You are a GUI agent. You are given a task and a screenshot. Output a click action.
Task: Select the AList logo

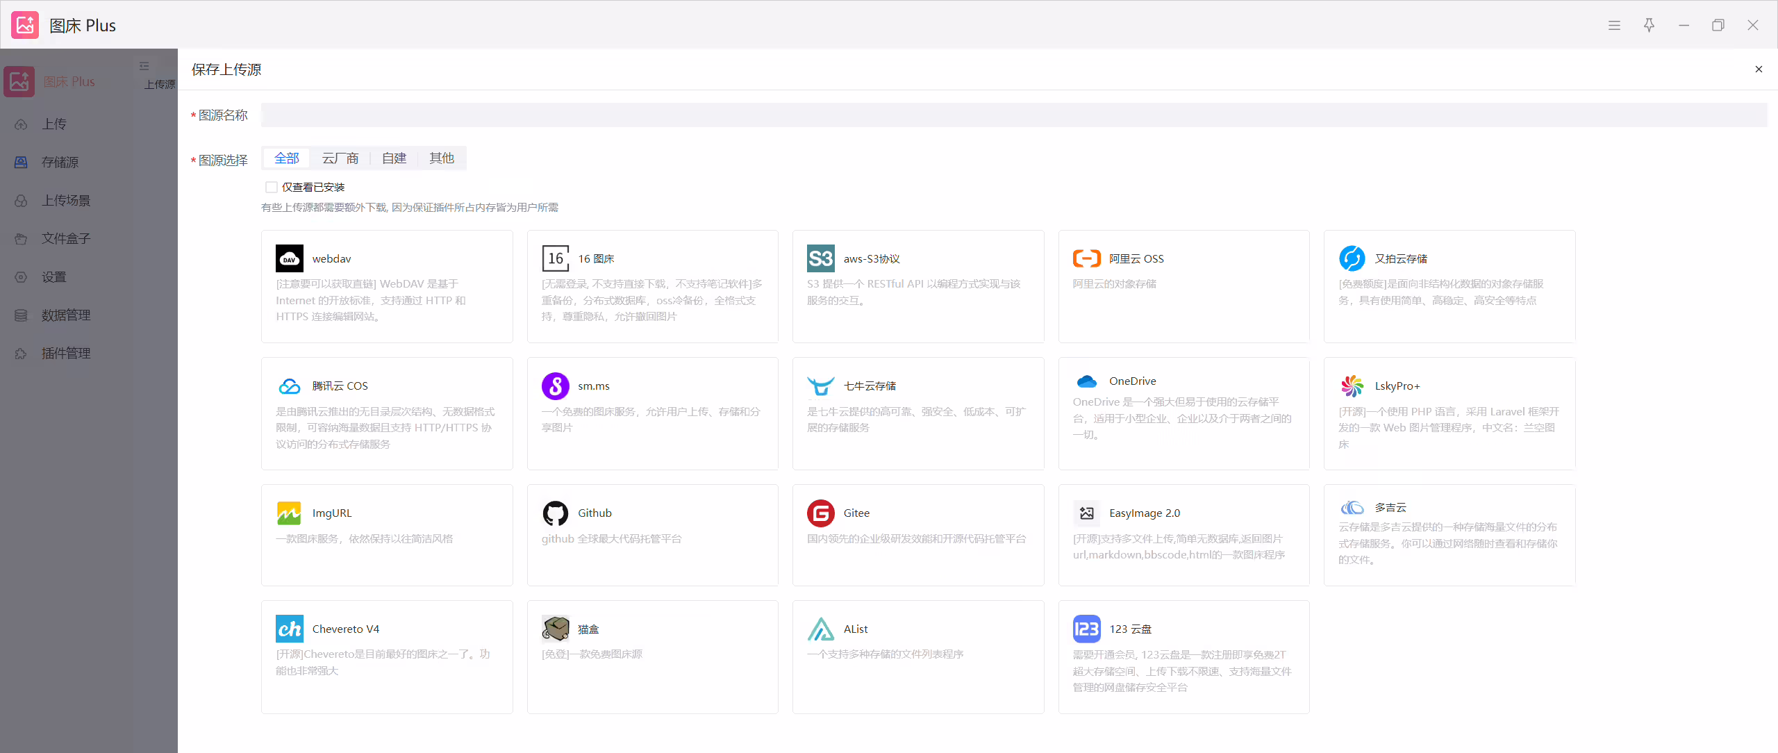820,629
